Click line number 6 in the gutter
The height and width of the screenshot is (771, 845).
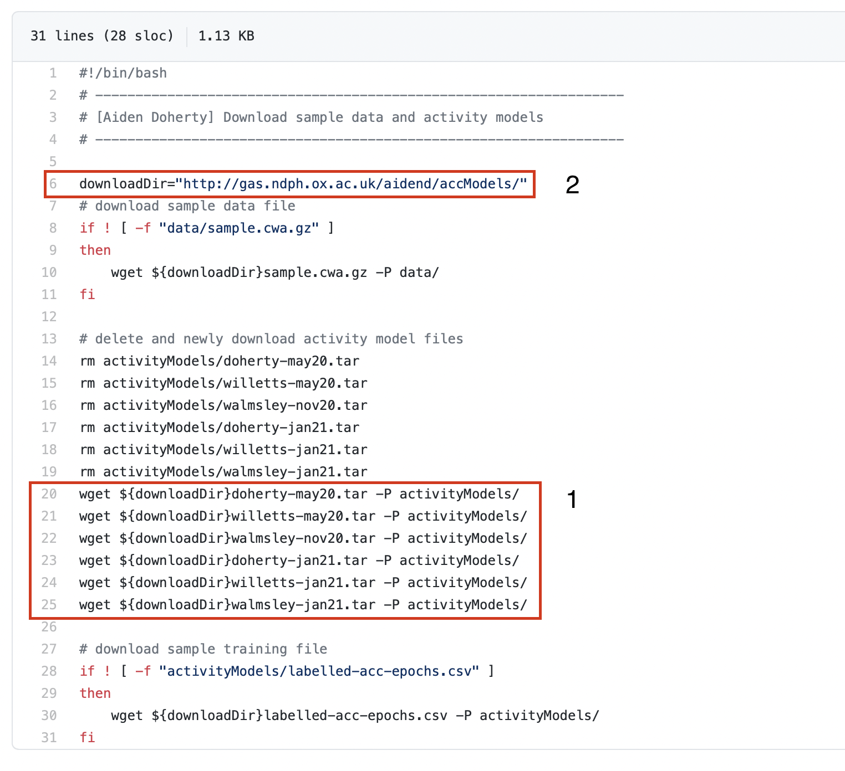point(53,184)
